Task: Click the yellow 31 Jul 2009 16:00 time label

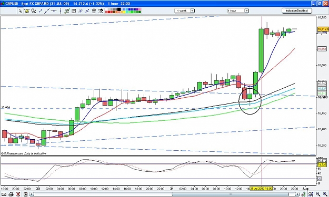Action: tap(261, 189)
